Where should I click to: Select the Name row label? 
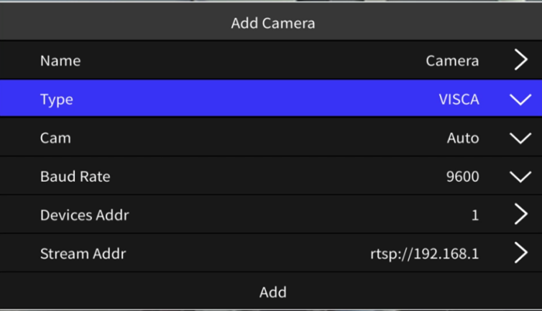(x=60, y=61)
